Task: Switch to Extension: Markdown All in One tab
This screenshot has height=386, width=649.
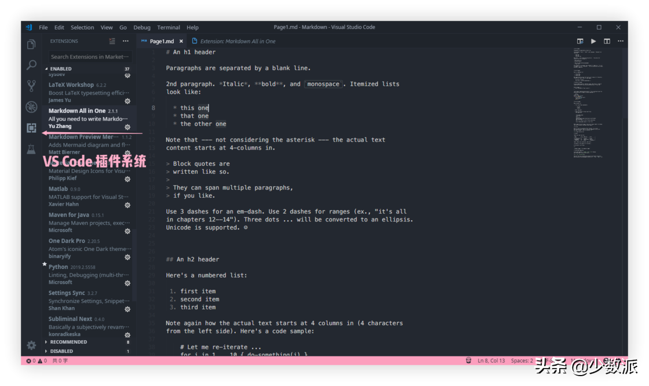Action: 234,41
